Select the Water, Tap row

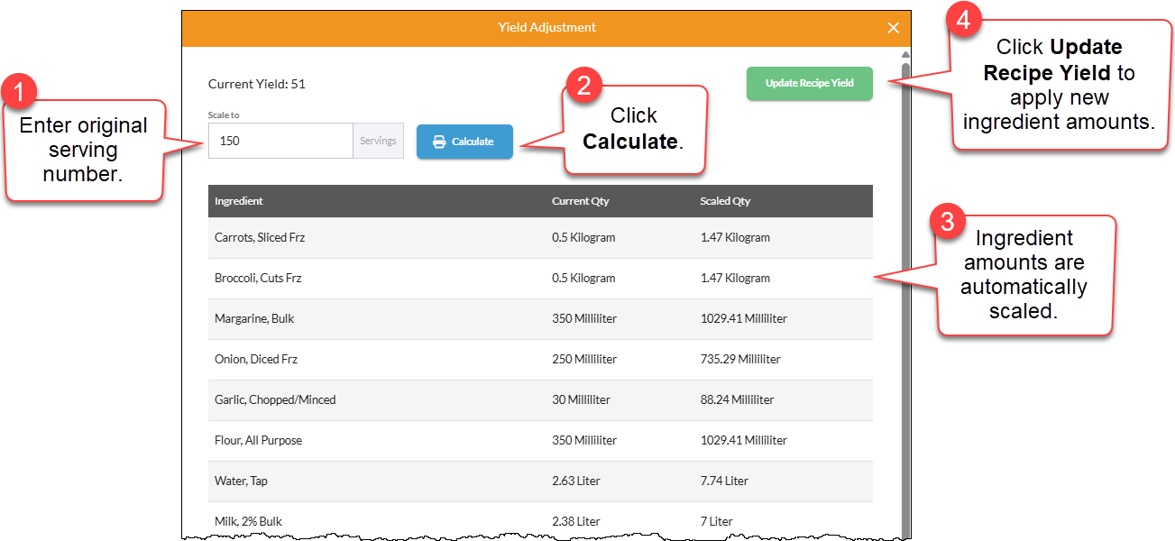(x=540, y=481)
